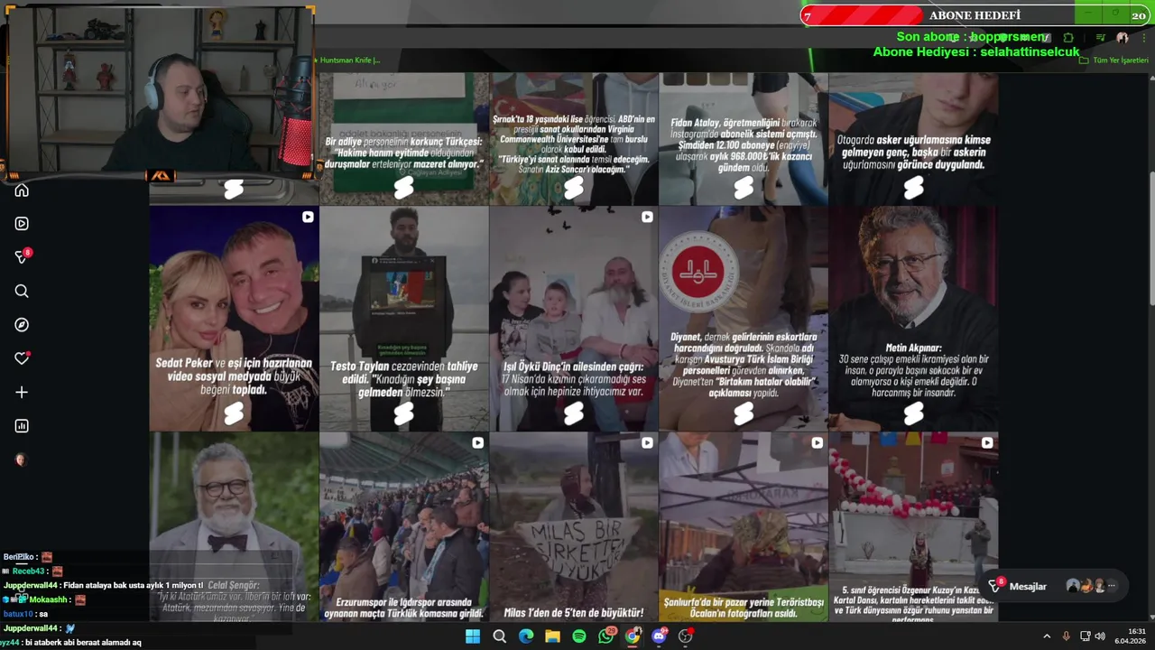Open the volume control in system tray
The height and width of the screenshot is (650, 1155).
point(1100,636)
